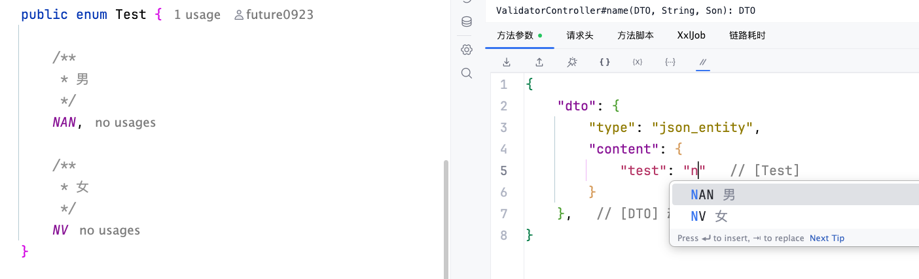The width and height of the screenshot is (919, 279).
Task: Click the 男 doc comment line
Action: (x=75, y=79)
